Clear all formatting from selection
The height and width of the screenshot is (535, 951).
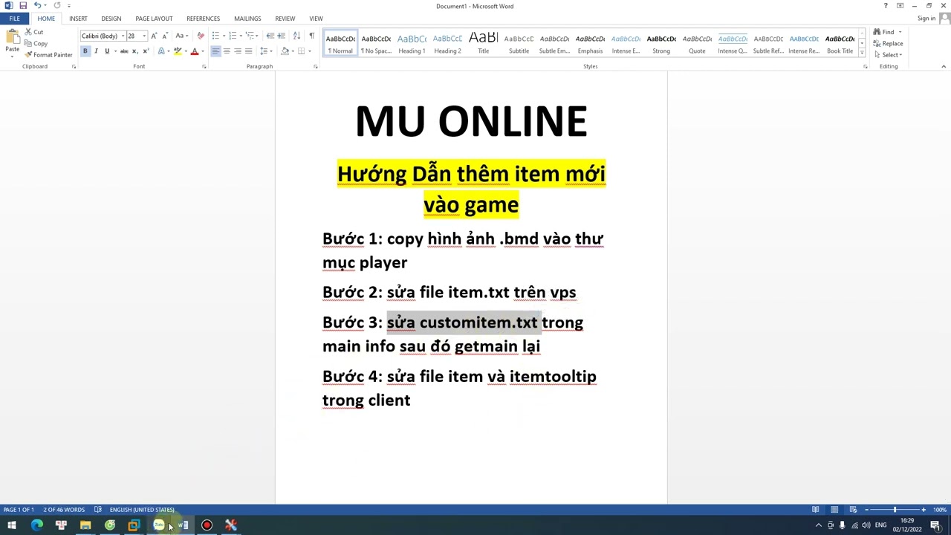point(201,36)
